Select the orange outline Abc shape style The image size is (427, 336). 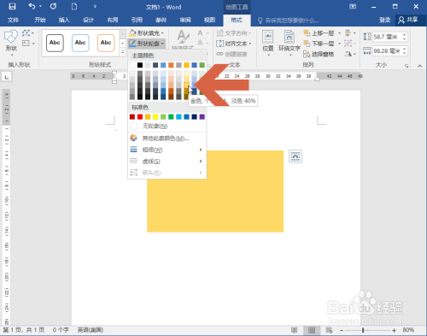[106, 43]
